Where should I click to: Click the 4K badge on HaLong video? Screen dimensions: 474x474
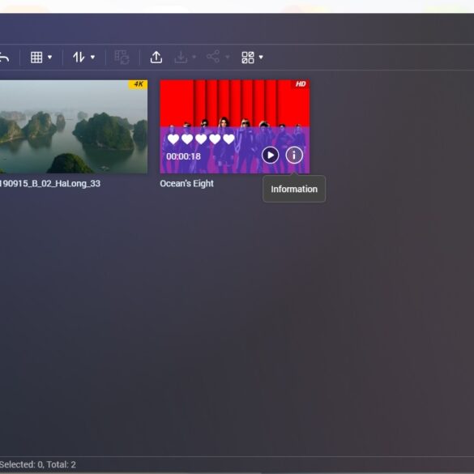click(139, 84)
